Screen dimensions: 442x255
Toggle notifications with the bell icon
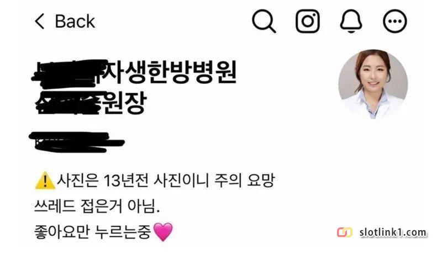tap(351, 21)
